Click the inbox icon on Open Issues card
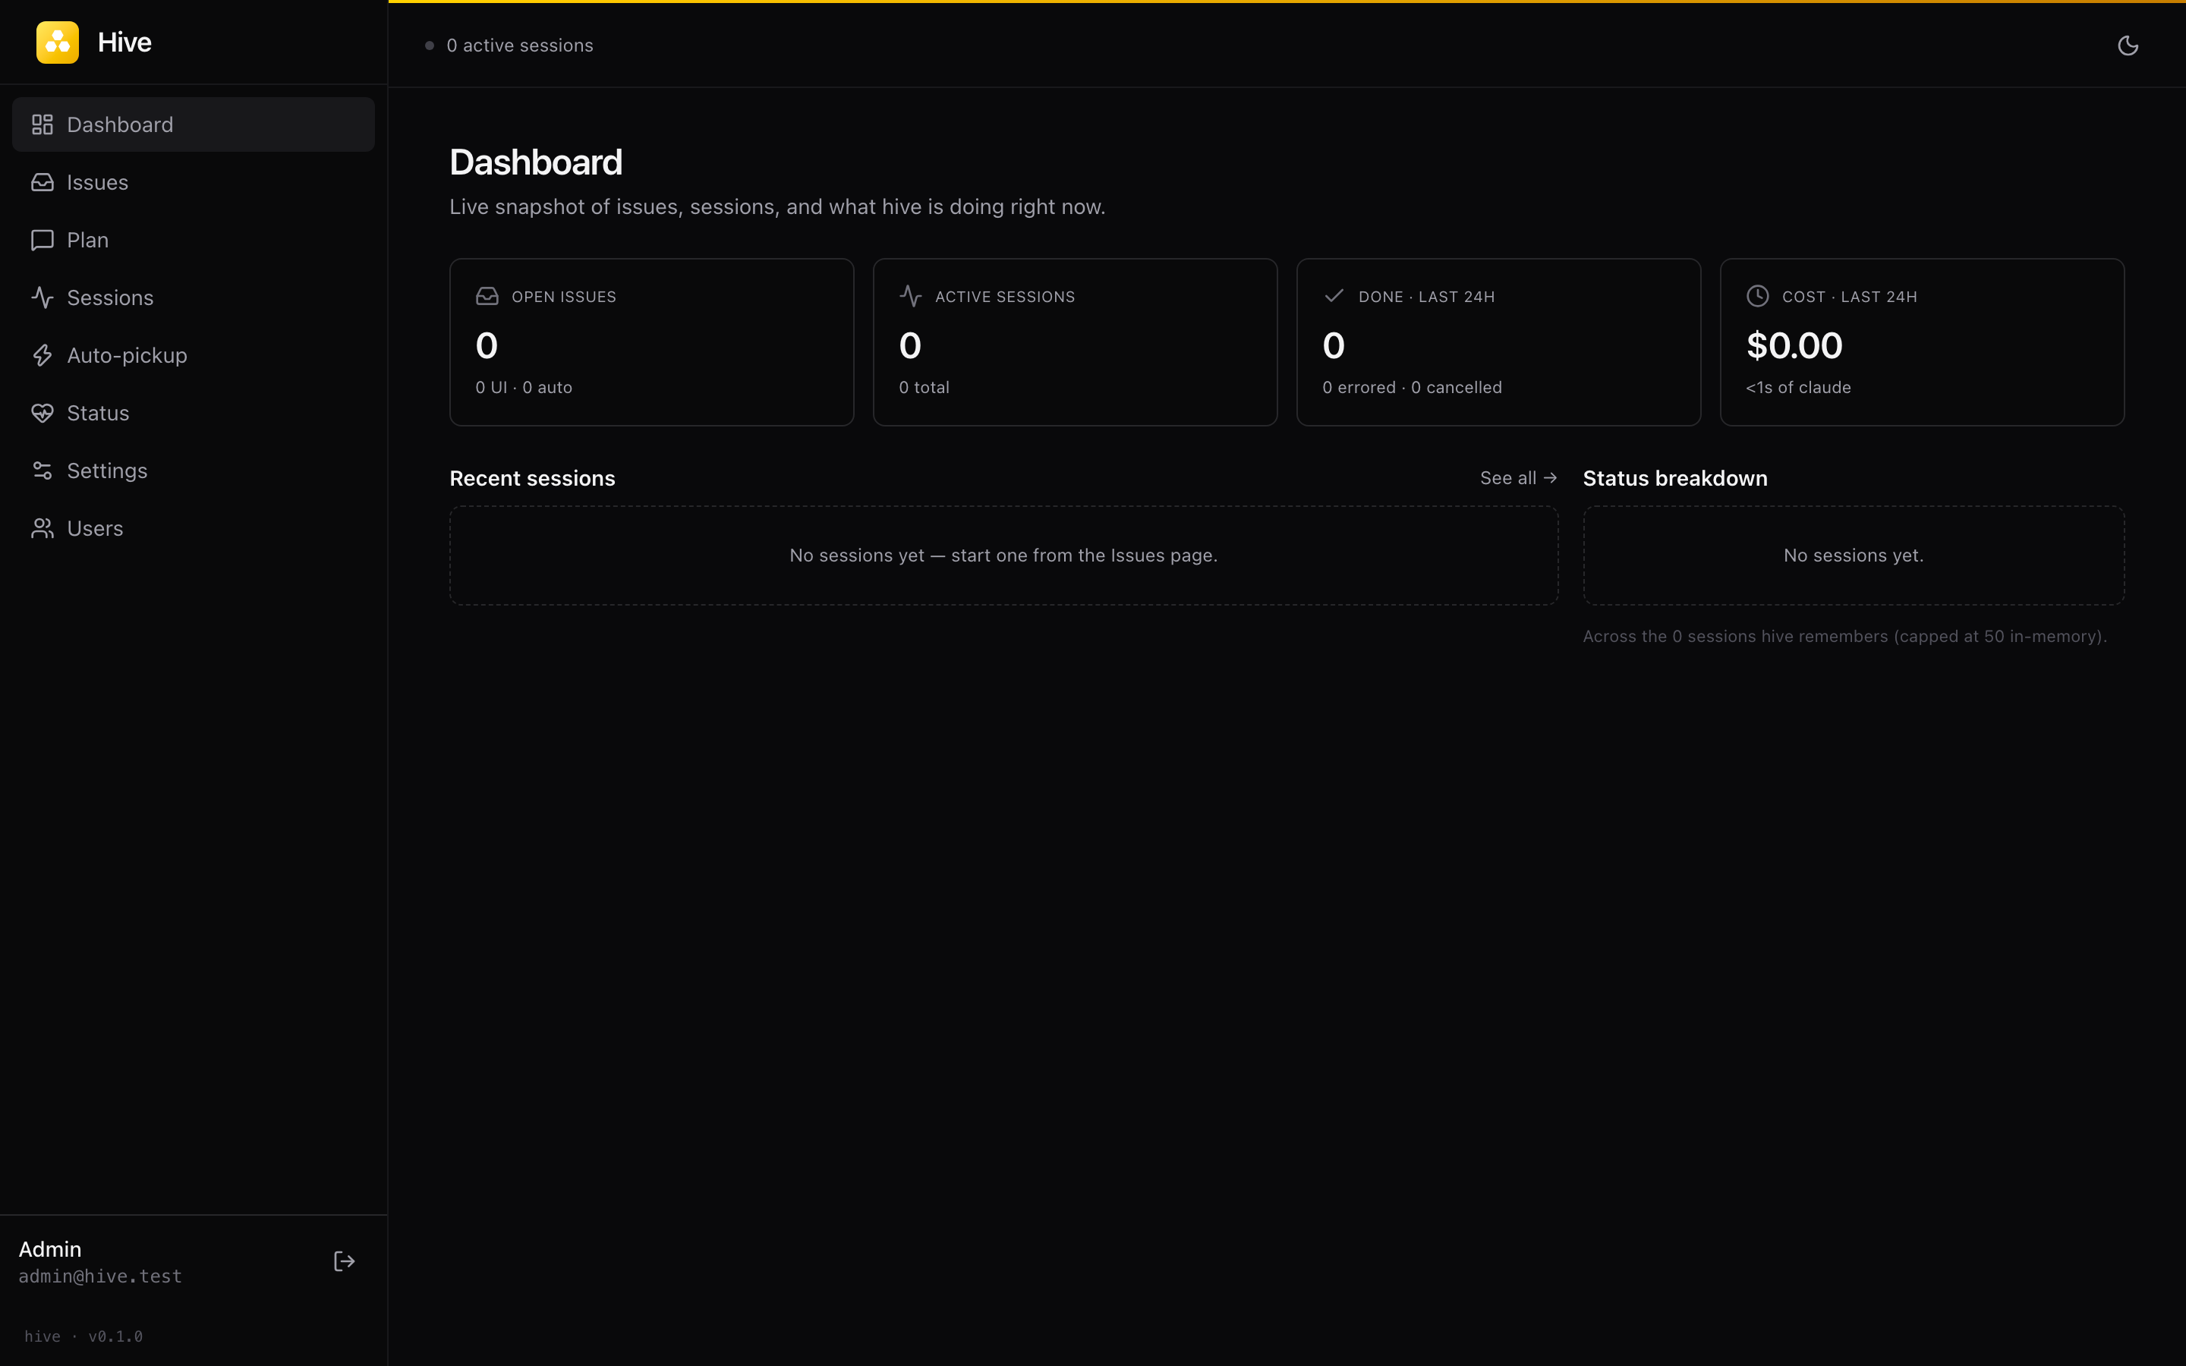The width and height of the screenshot is (2186, 1366). (487, 296)
